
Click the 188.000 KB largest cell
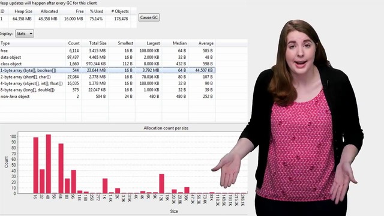tap(149, 83)
